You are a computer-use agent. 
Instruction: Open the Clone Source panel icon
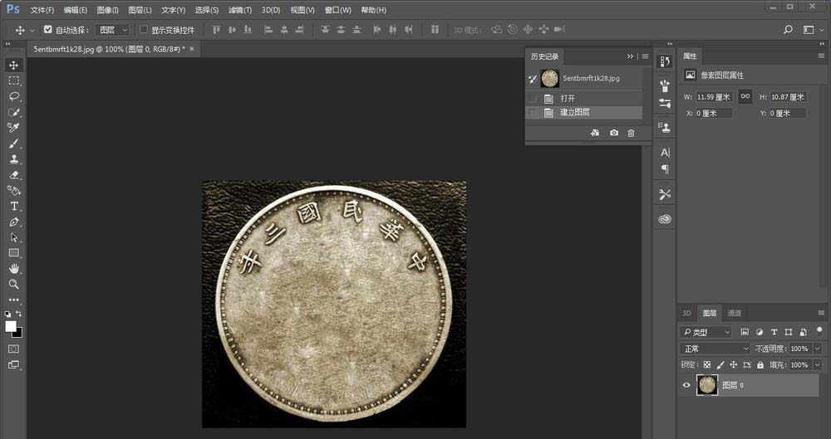click(665, 127)
